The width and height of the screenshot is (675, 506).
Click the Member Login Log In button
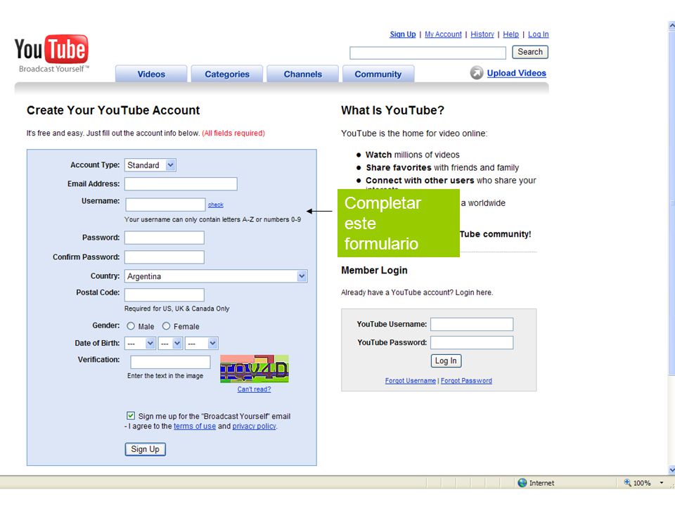pyautogui.click(x=446, y=361)
